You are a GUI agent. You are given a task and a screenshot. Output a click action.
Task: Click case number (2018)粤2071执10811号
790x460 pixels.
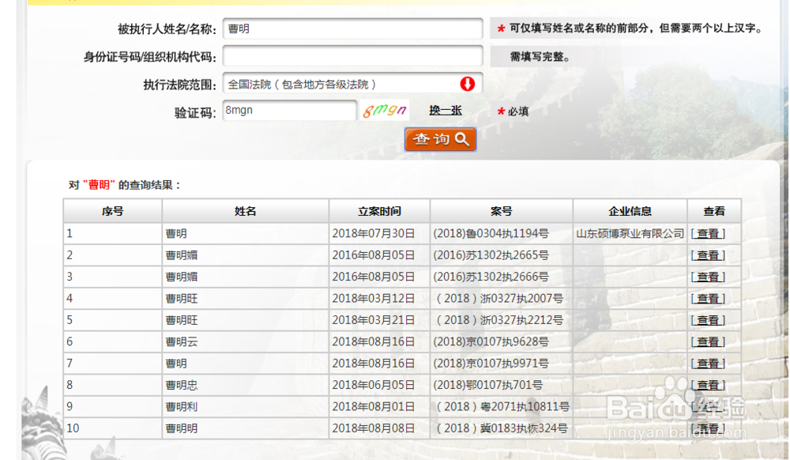coord(502,407)
